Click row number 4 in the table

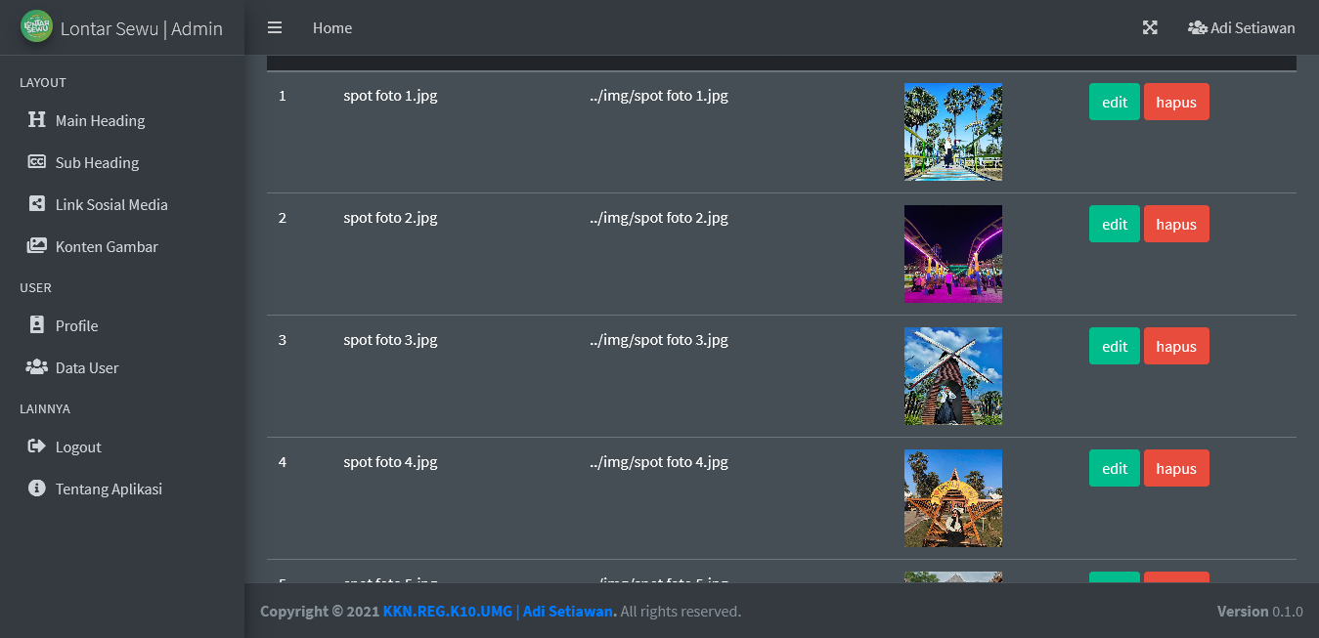point(283,462)
